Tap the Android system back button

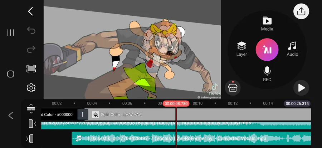(x=11, y=116)
